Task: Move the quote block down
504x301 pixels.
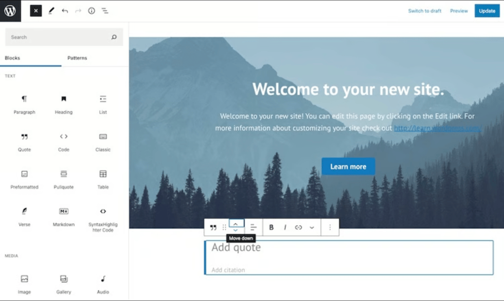Action: (x=236, y=231)
